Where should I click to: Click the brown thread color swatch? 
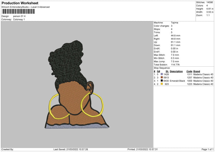[x=162, y=77]
